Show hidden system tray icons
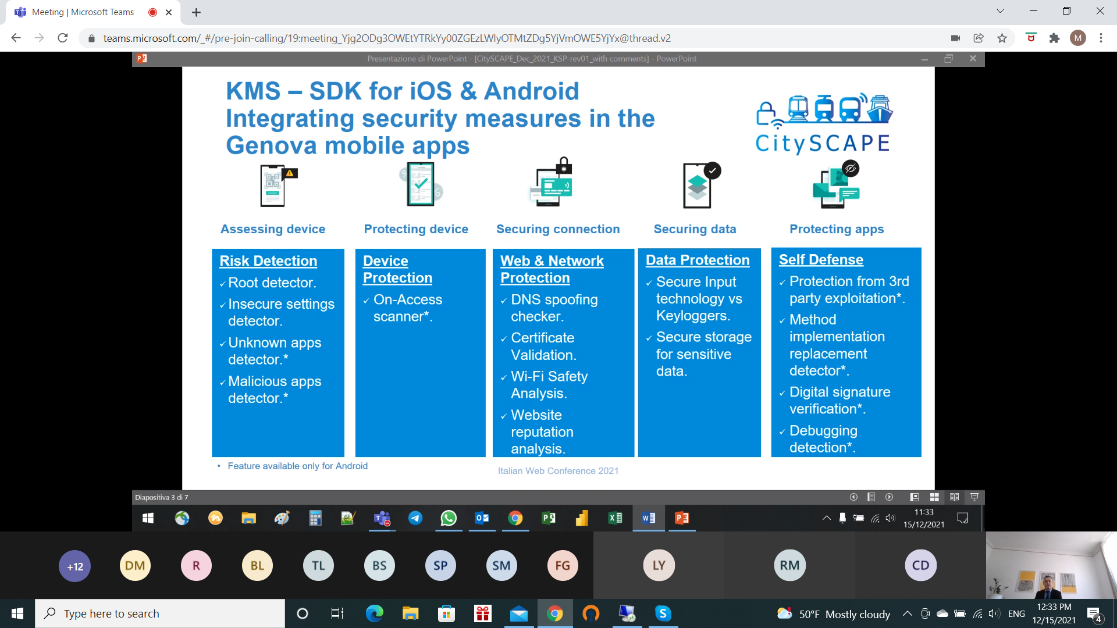This screenshot has height=628, width=1117. coord(907,613)
